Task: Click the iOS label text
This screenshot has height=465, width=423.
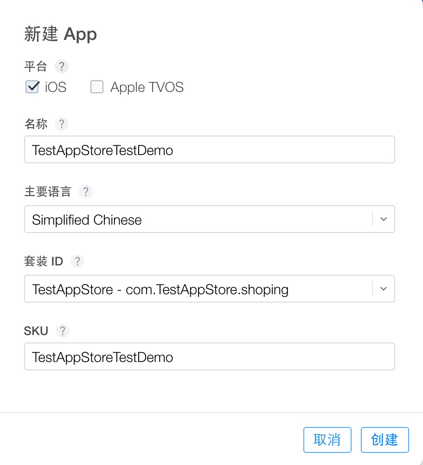Action: 56,87
